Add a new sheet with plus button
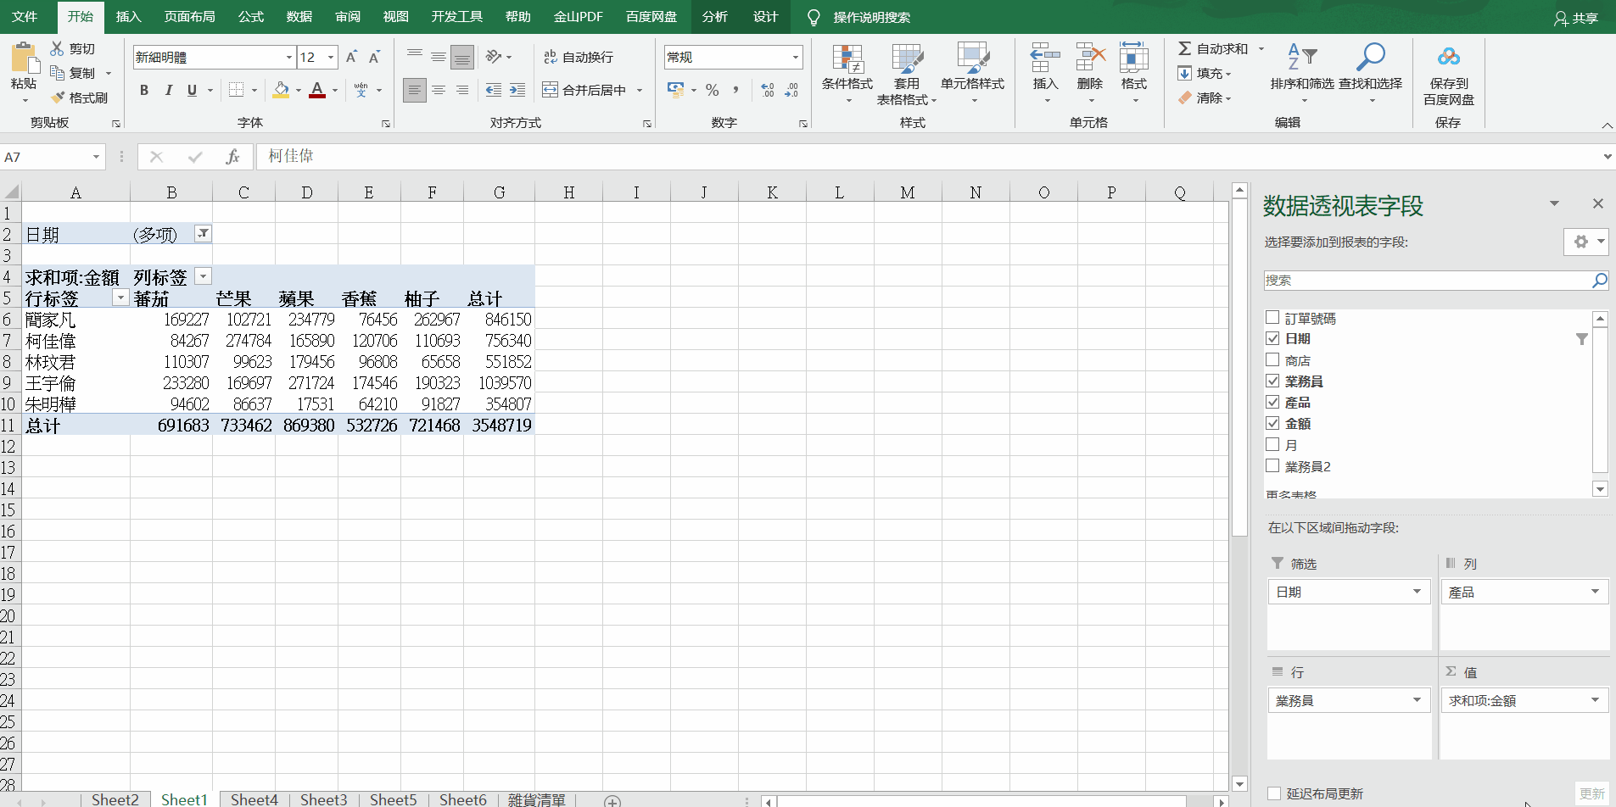 (612, 800)
